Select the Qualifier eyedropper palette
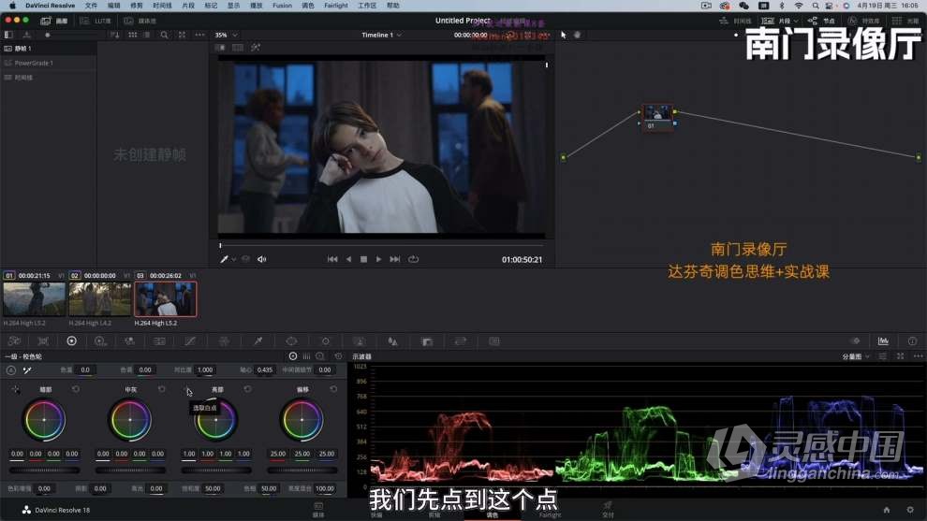The height and width of the screenshot is (521, 927). 258,340
